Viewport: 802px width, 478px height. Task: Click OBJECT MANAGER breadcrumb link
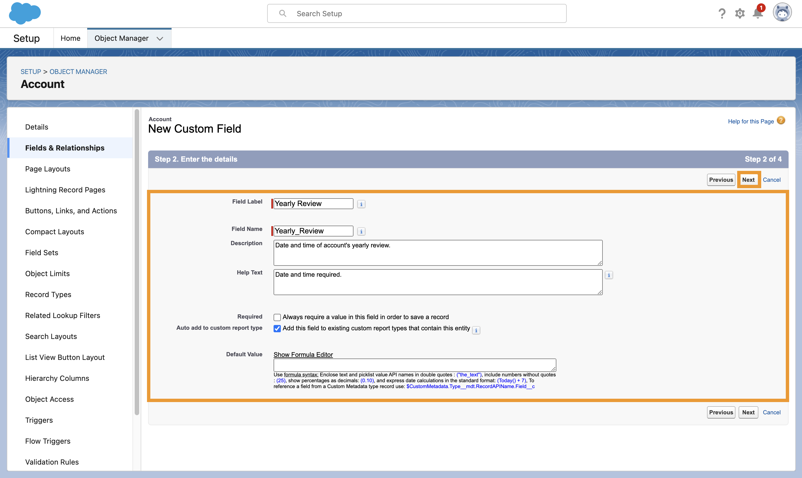click(78, 71)
